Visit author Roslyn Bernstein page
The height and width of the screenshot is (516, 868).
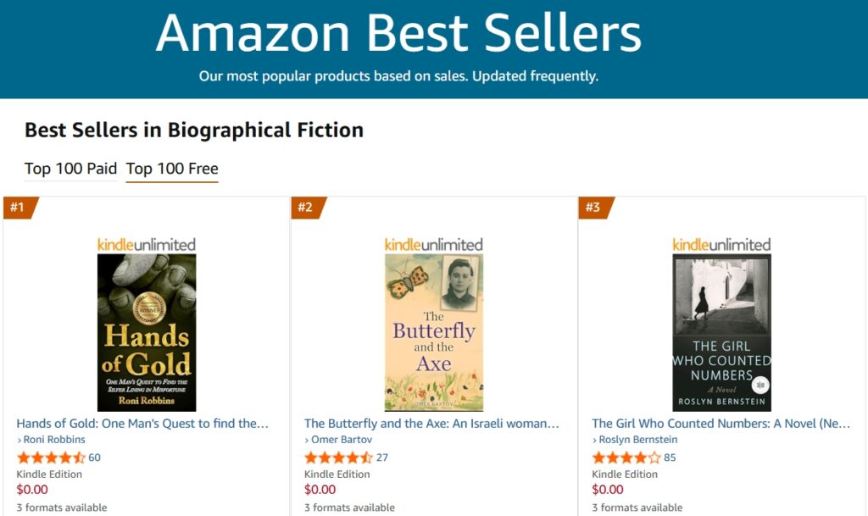[637, 440]
